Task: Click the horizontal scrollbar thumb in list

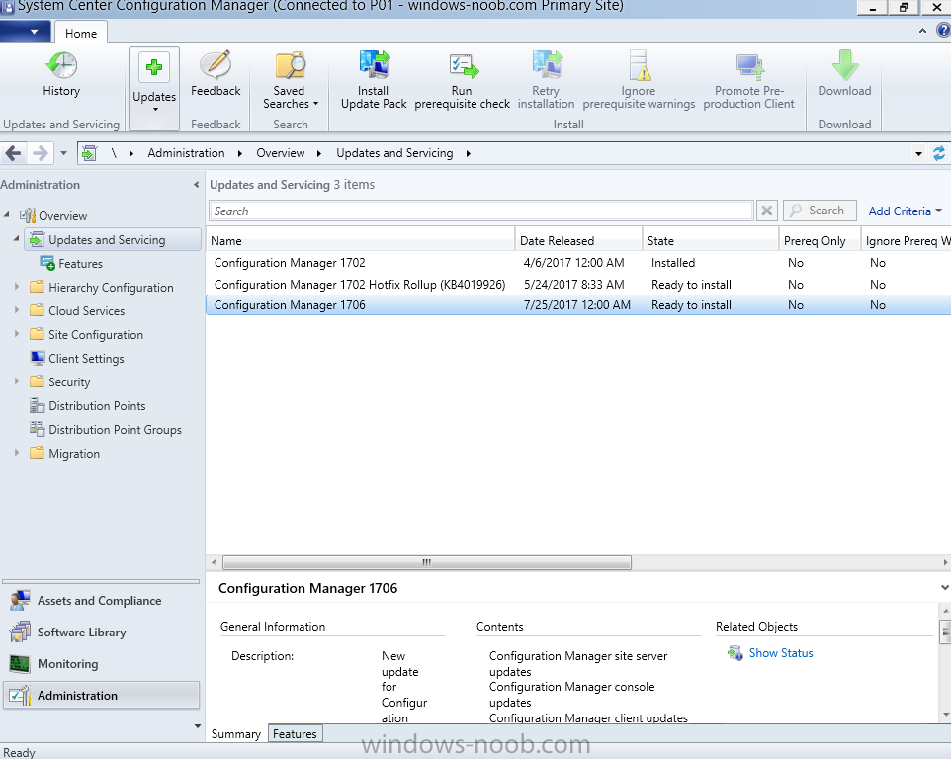Action: click(427, 562)
